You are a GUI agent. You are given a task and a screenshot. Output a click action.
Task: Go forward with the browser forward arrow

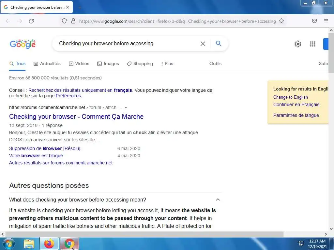pyautogui.click(x=20, y=21)
